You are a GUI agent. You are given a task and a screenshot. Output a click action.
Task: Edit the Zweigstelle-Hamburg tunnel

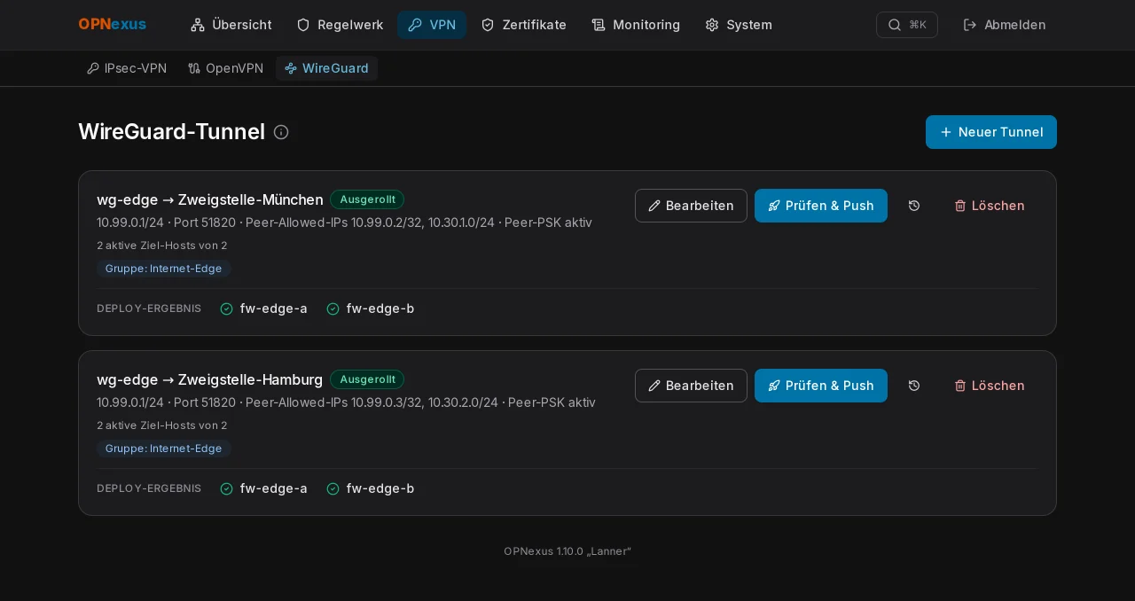coord(691,386)
